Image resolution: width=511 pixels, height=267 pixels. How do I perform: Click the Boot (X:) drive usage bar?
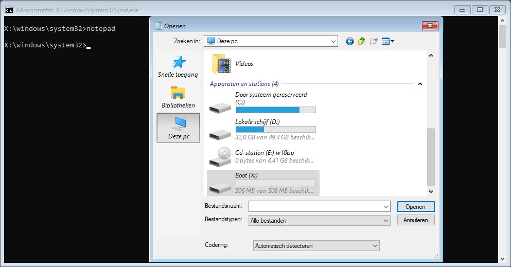coord(276,183)
